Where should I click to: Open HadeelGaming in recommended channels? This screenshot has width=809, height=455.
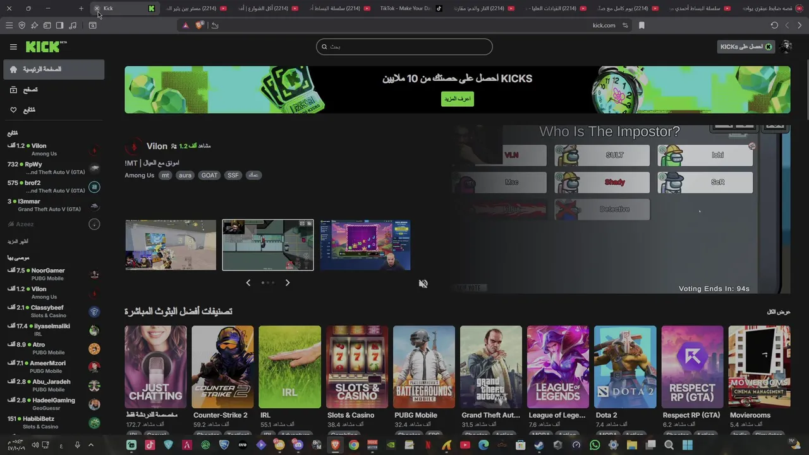tap(54, 404)
